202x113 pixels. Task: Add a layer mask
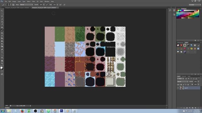point(187,108)
